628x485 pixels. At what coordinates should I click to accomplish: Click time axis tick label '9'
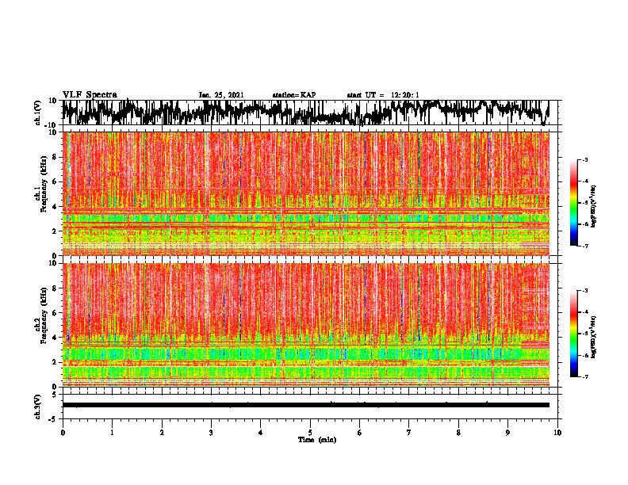coord(507,433)
